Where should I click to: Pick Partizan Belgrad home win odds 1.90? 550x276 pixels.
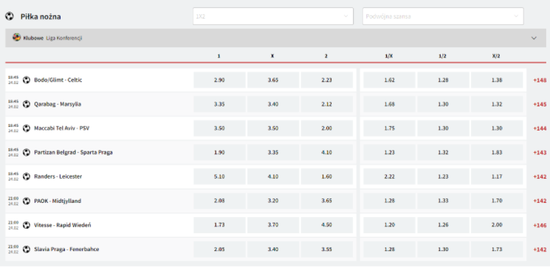click(x=219, y=153)
